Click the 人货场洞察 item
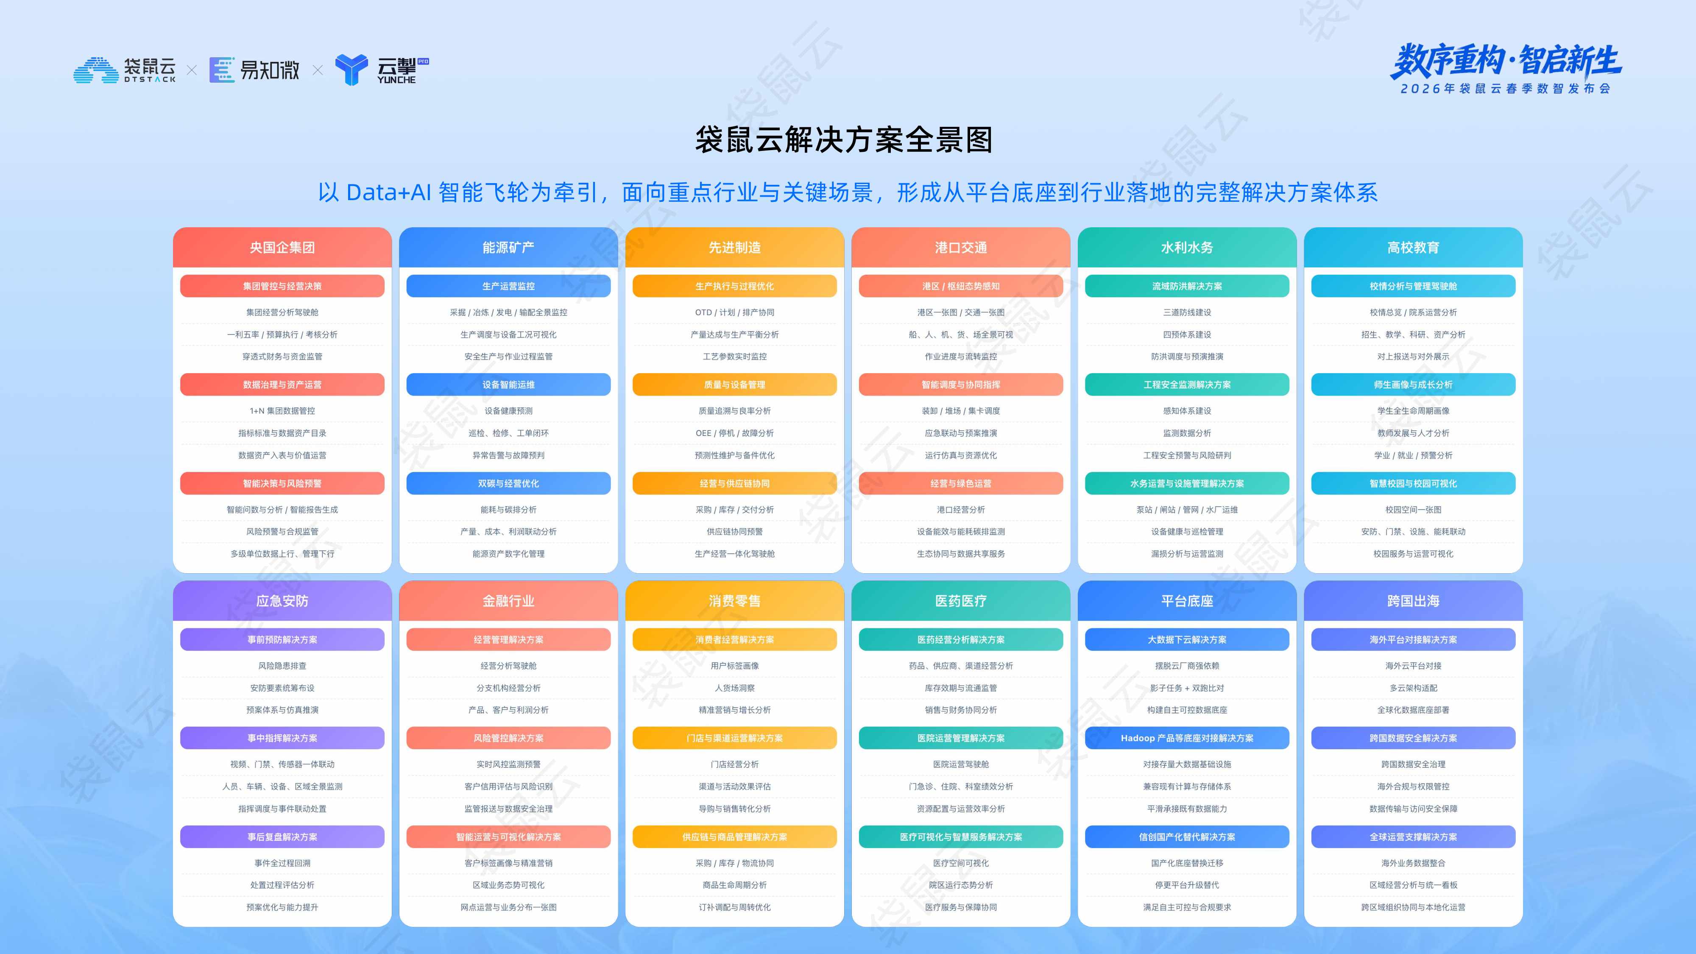 pos(735,688)
